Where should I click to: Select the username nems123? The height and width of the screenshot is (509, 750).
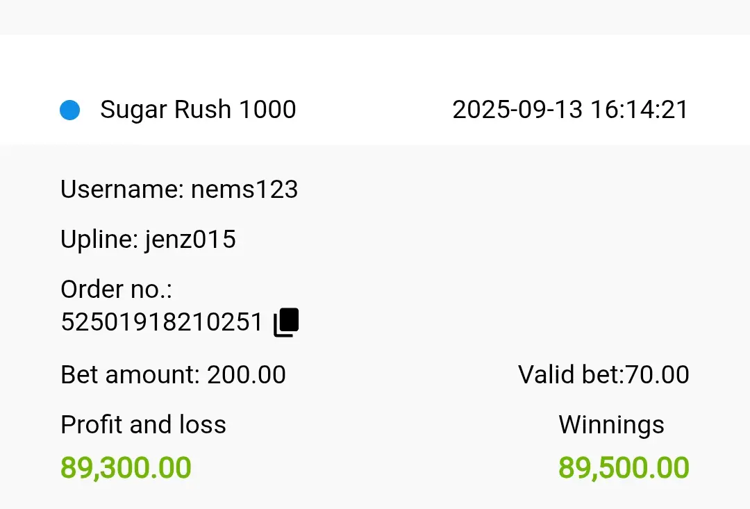pyautogui.click(x=244, y=189)
